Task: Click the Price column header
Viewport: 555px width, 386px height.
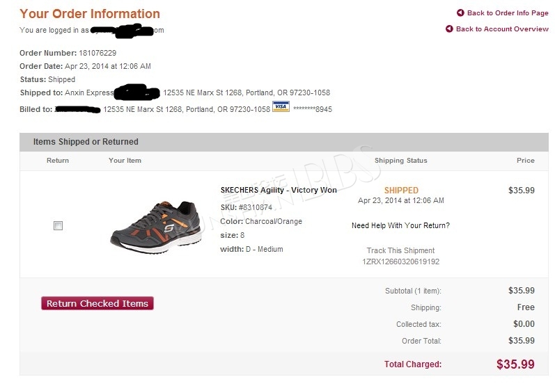Action: [526, 161]
